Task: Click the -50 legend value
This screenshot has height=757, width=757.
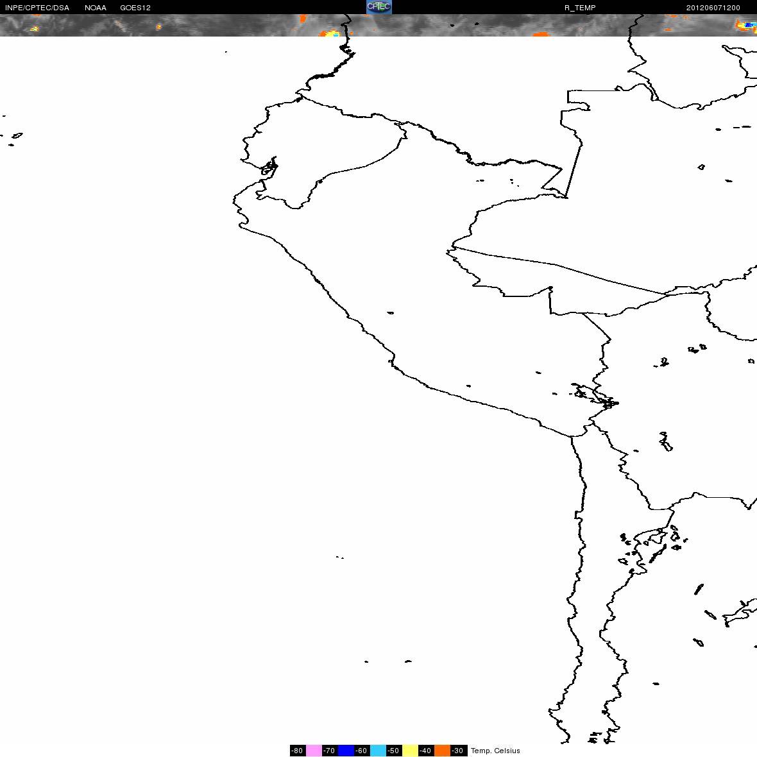Action: pos(393,750)
